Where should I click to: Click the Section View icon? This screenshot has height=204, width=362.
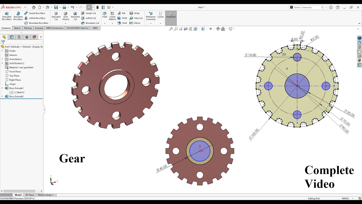click(186, 29)
